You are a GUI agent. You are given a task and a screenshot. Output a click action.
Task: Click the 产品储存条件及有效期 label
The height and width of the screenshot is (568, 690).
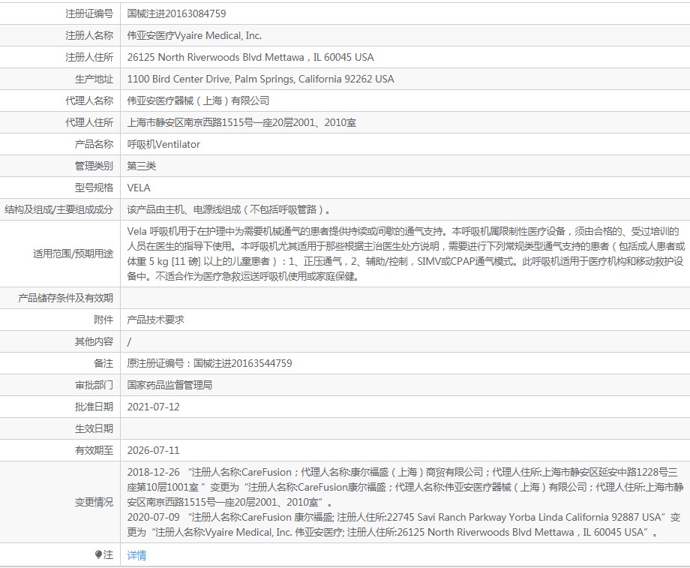[x=65, y=298]
